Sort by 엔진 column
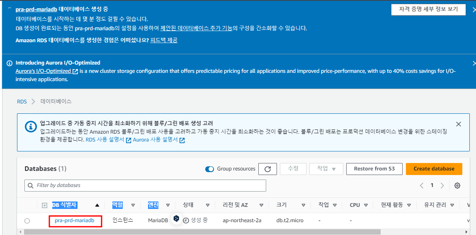Screen dimensions: 476x235 [168, 205]
